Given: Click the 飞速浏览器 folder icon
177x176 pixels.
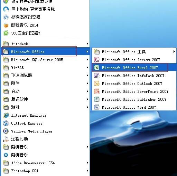Looking at the screenshot, I should click(6, 76).
